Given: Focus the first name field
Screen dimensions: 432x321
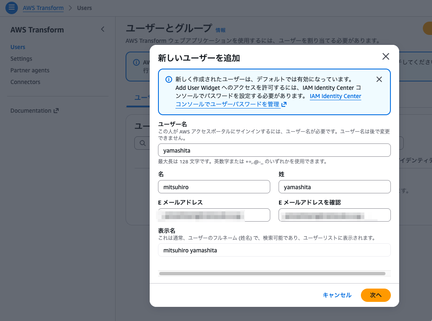Looking at the screenshot, I should (214, 187).
